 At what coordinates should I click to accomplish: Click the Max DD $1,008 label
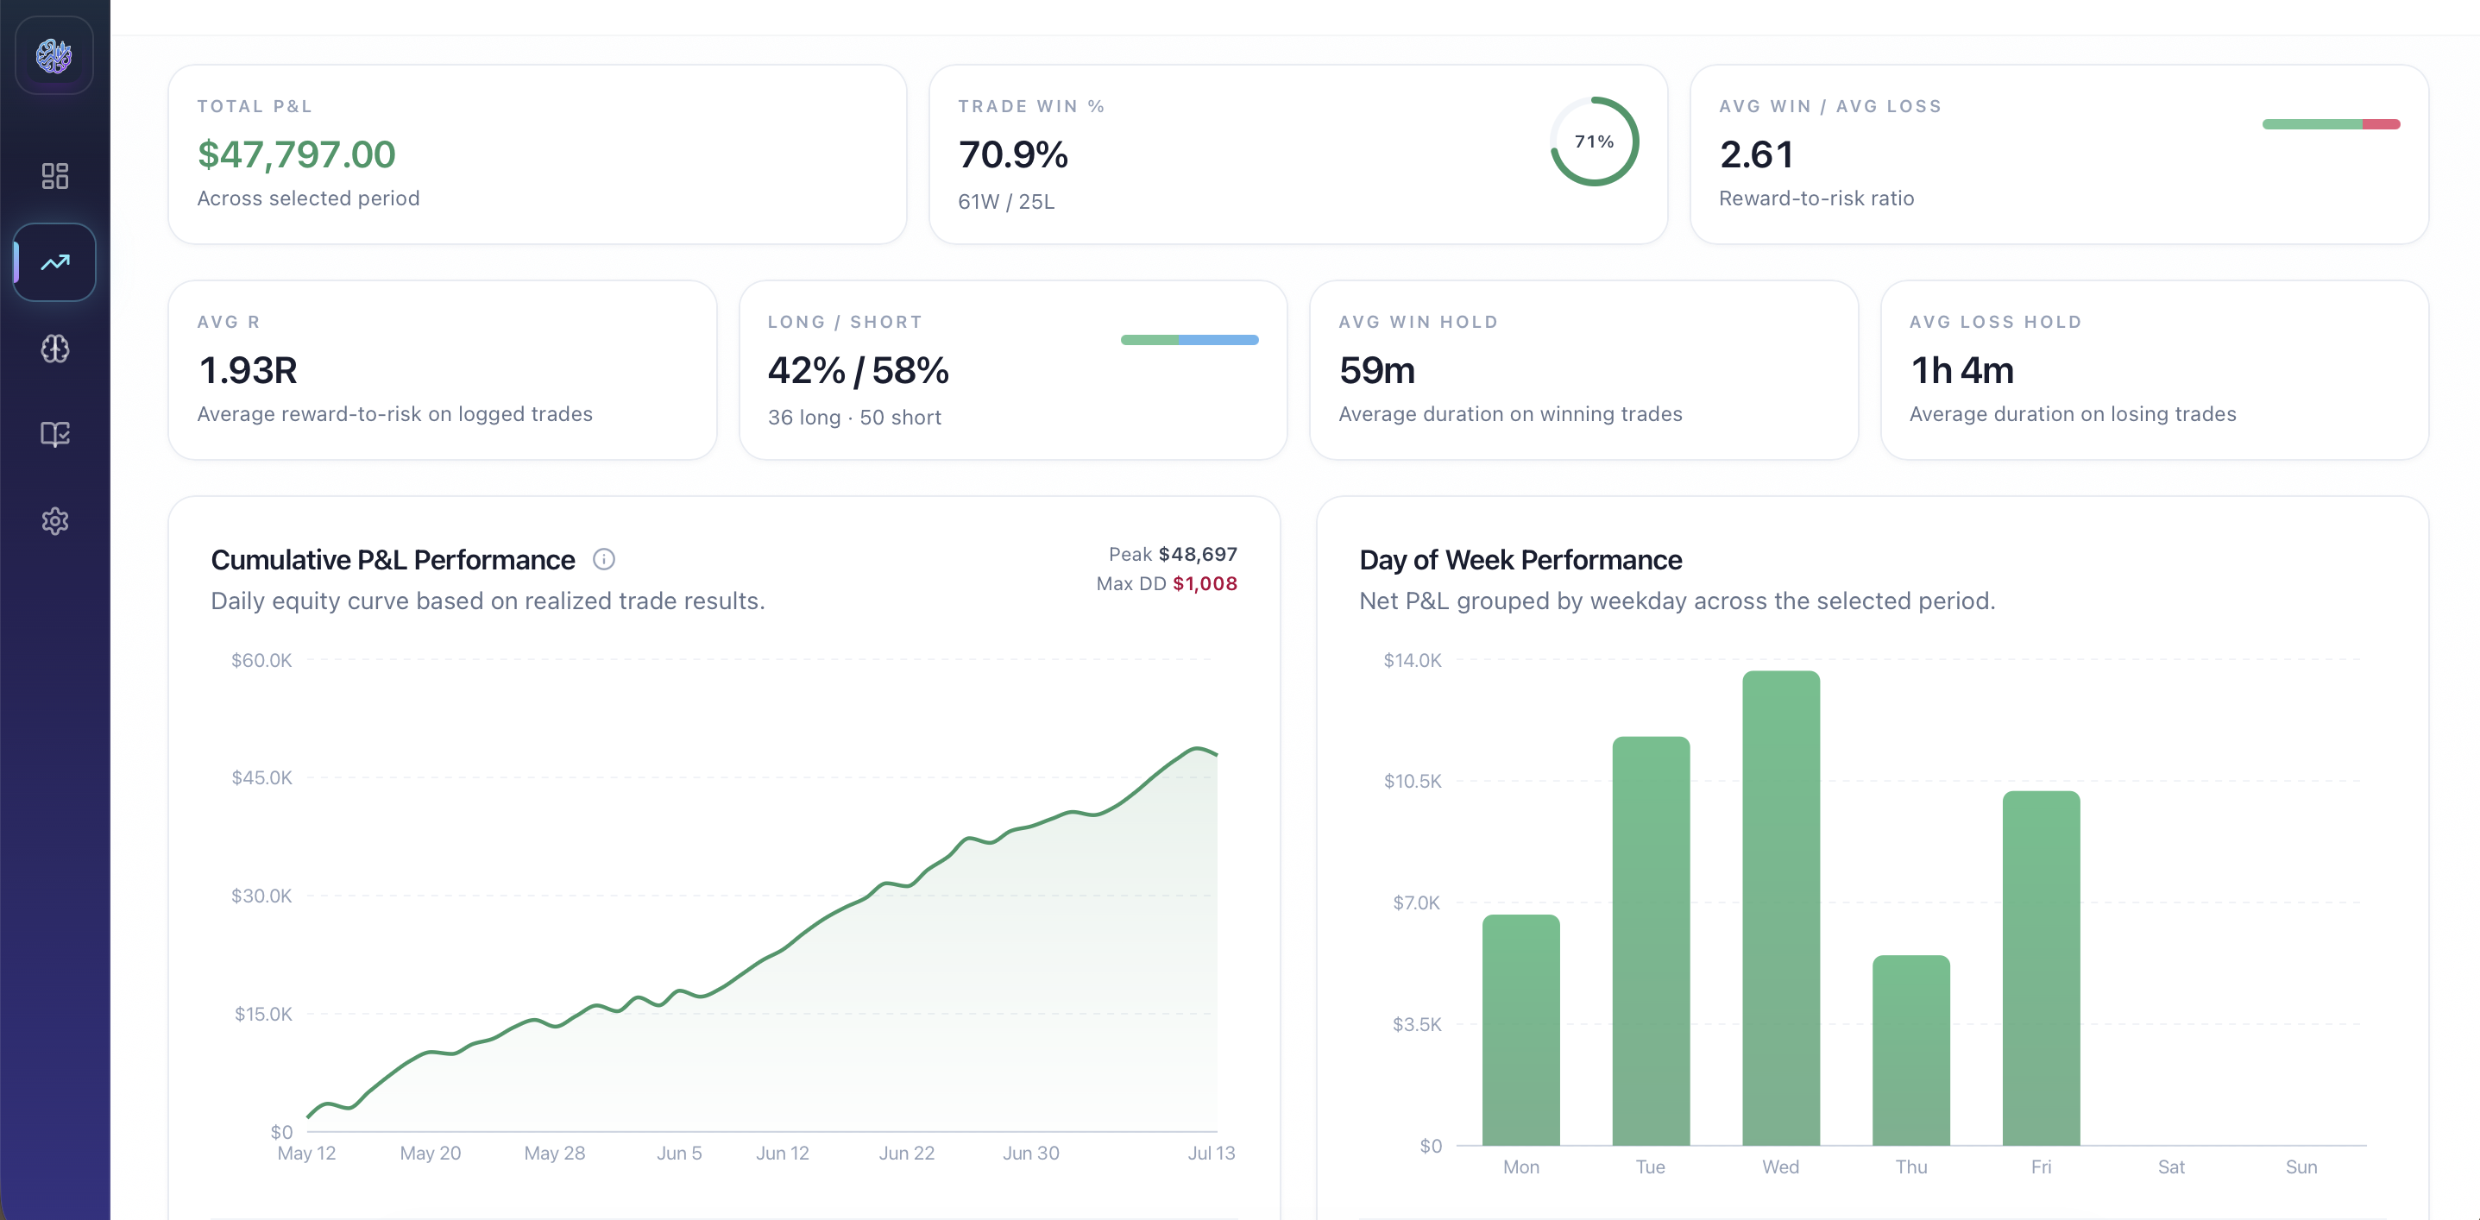1167,583
